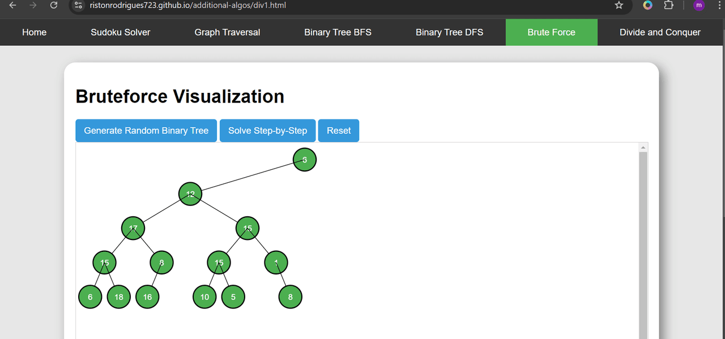The image size is (725, 339).
Task: Open Binary Tree BFS page
Action: [x=338, y=32]
